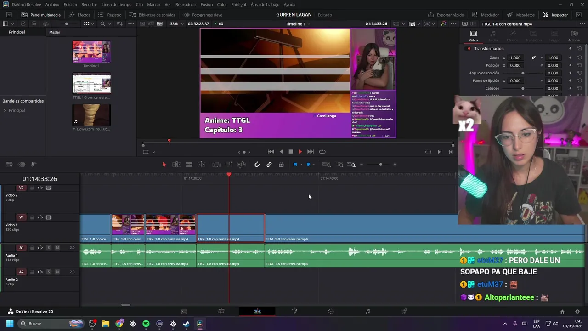Click the blue Flag icon
This screenshot has height=331, width=588.
click(x=295, y=165)
